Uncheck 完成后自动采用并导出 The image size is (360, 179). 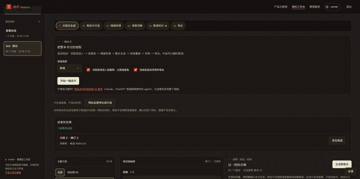[135, 70]
